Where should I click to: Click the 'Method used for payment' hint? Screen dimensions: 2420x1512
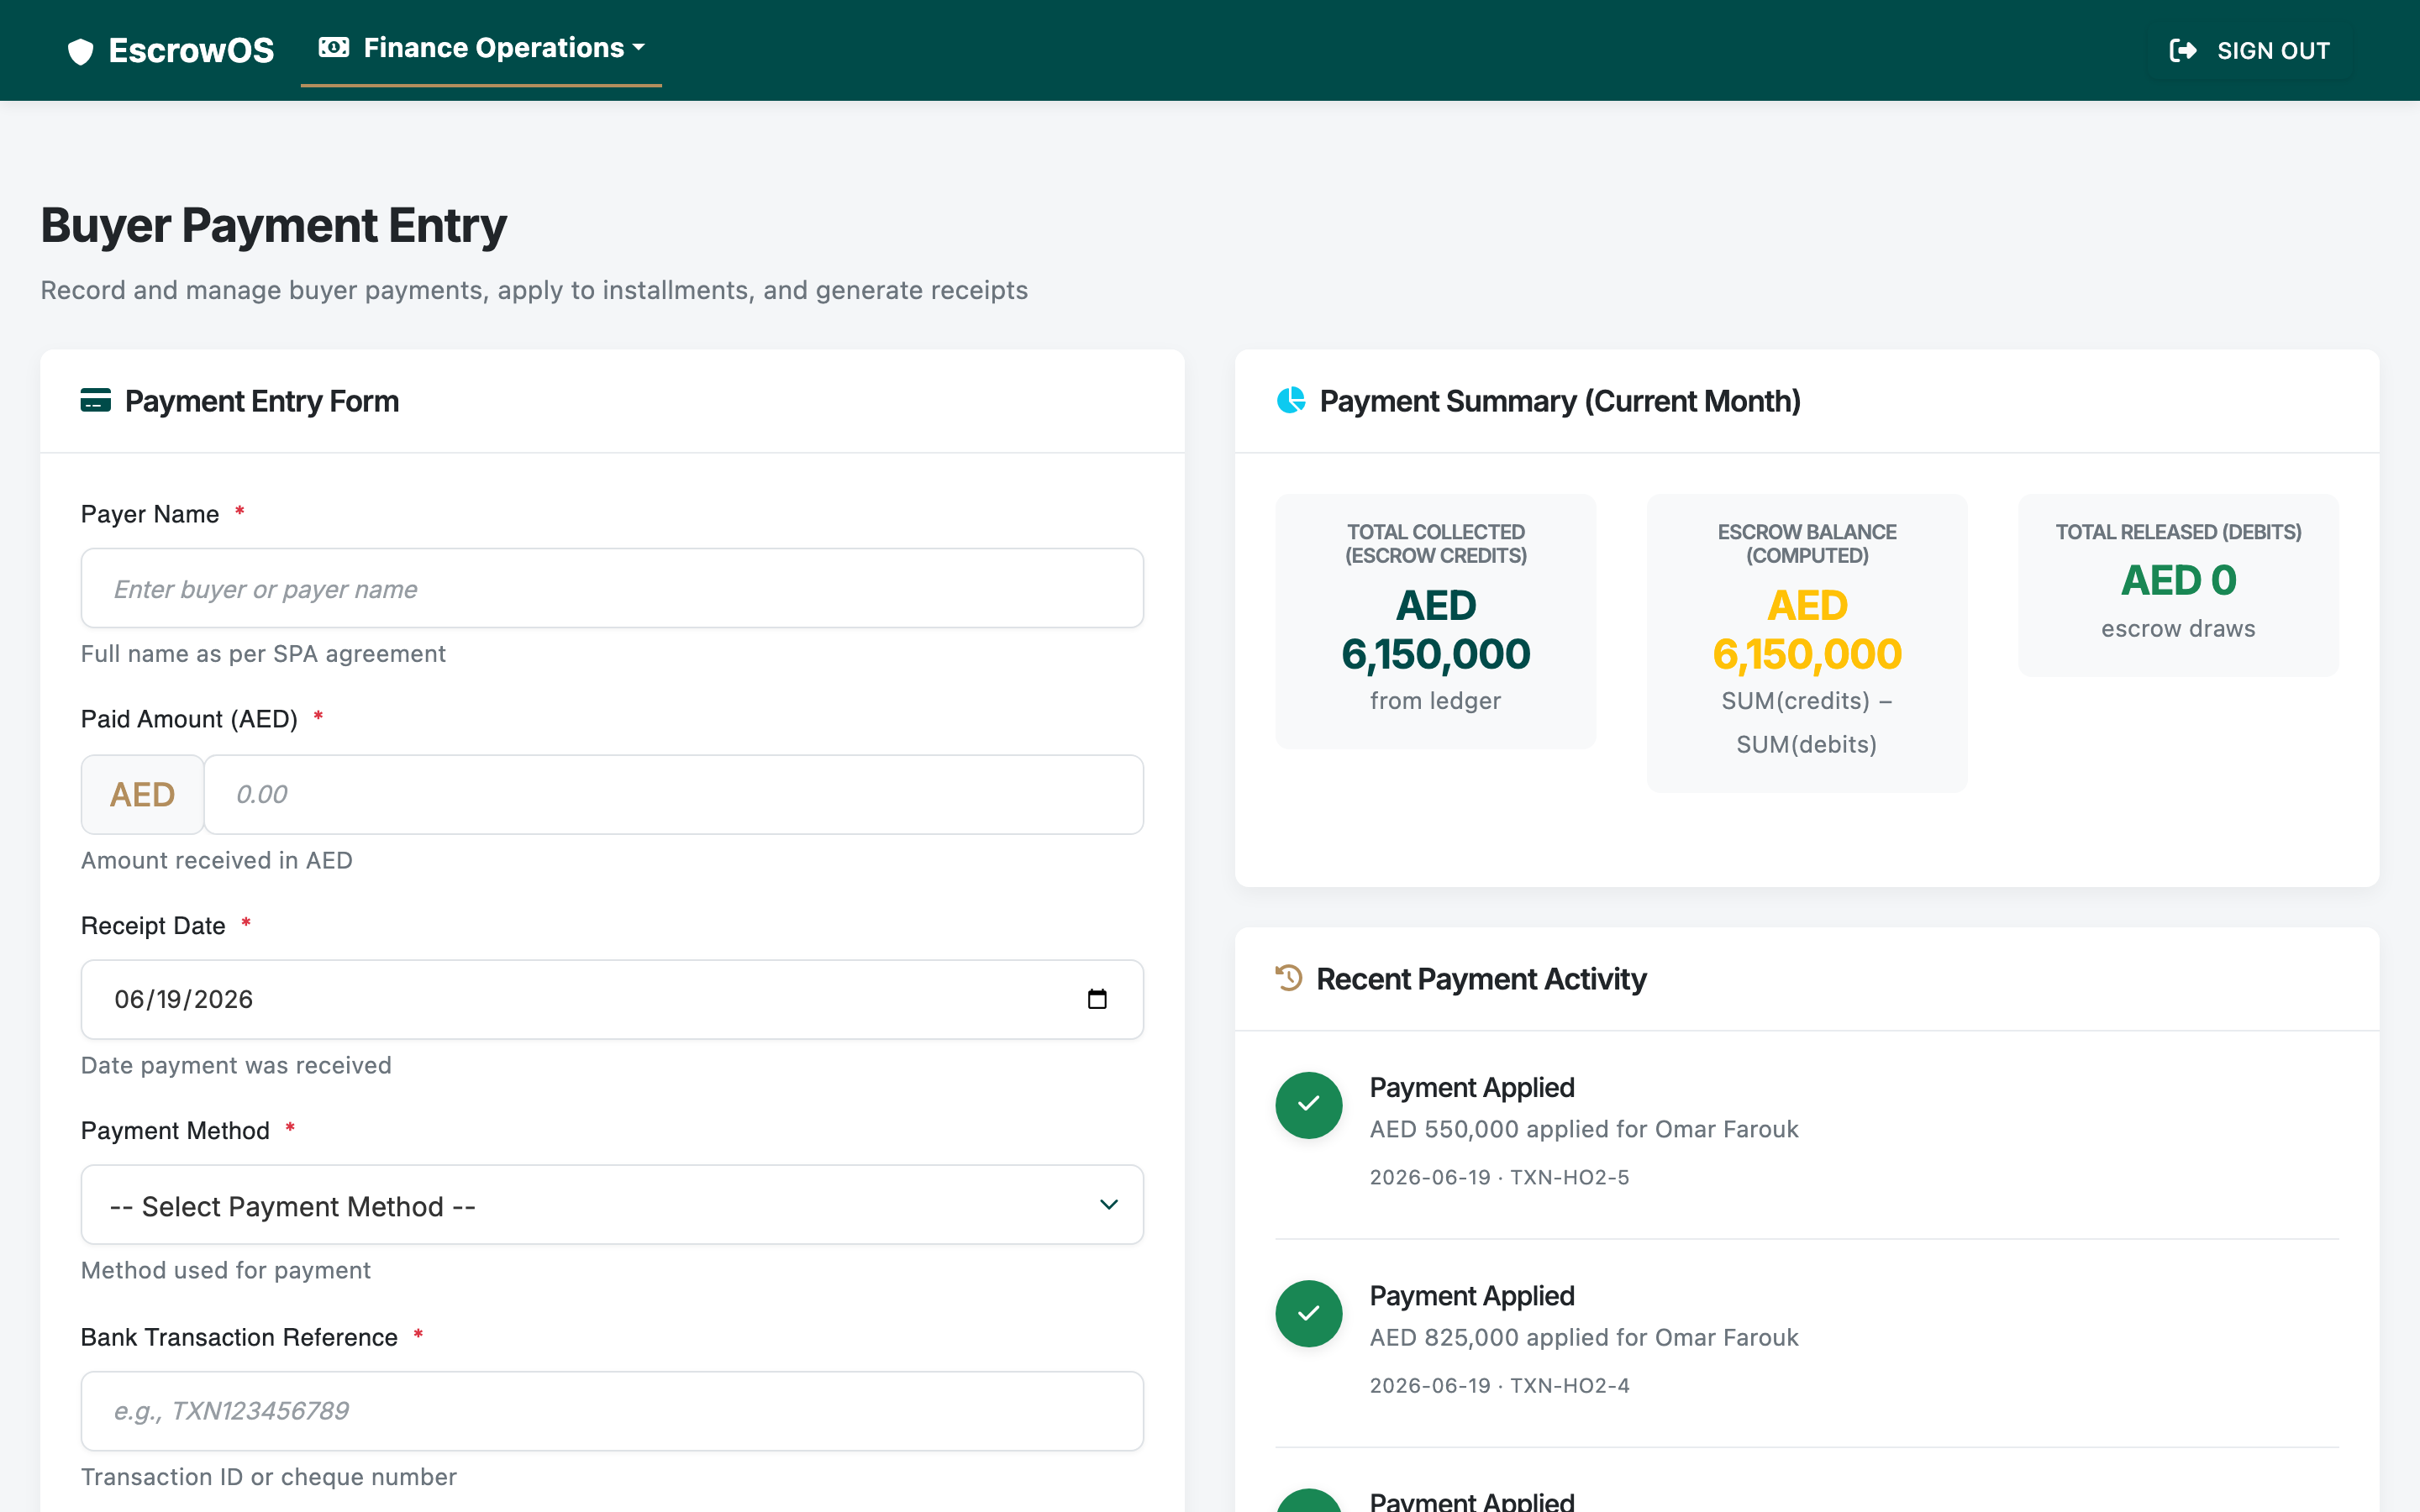225,1270
